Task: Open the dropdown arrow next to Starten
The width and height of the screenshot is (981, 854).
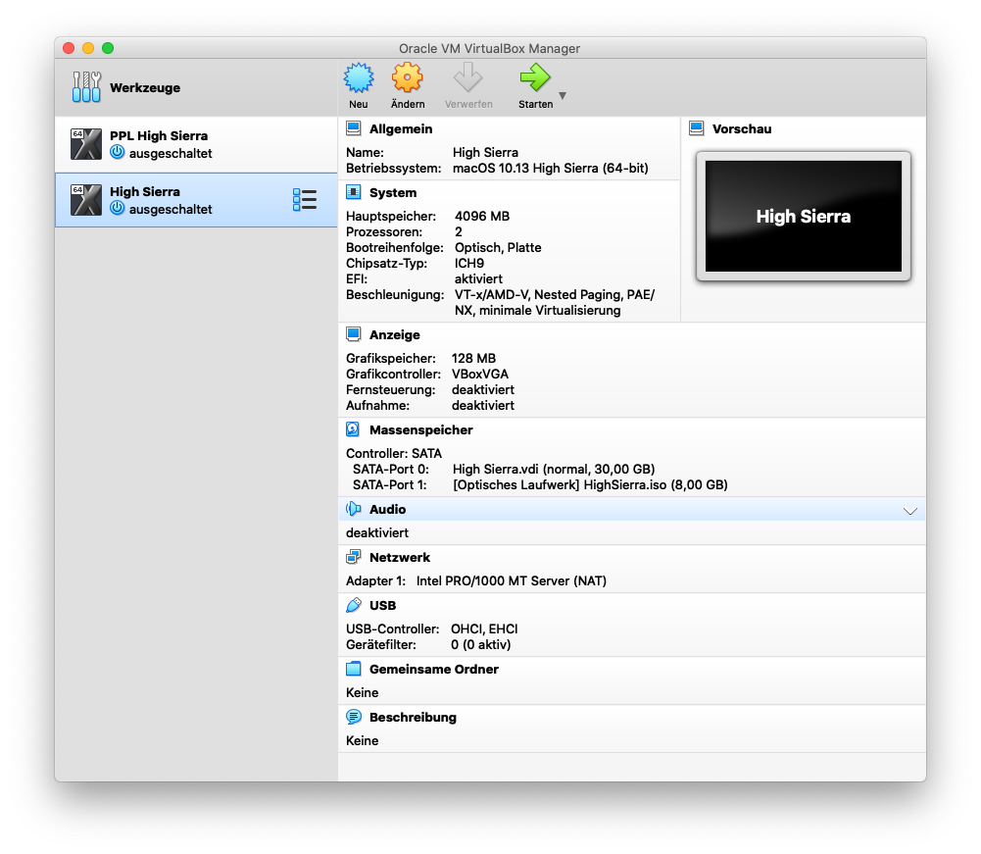Action: pos(563,96)
